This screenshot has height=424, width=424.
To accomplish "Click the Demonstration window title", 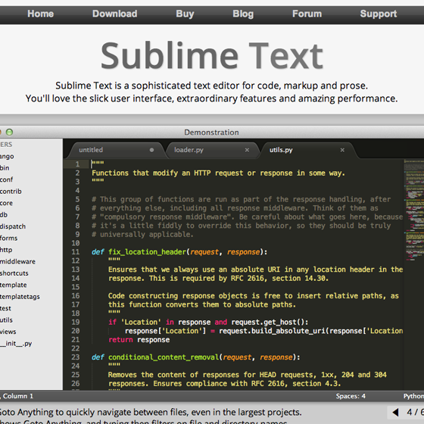I will 211,132.
